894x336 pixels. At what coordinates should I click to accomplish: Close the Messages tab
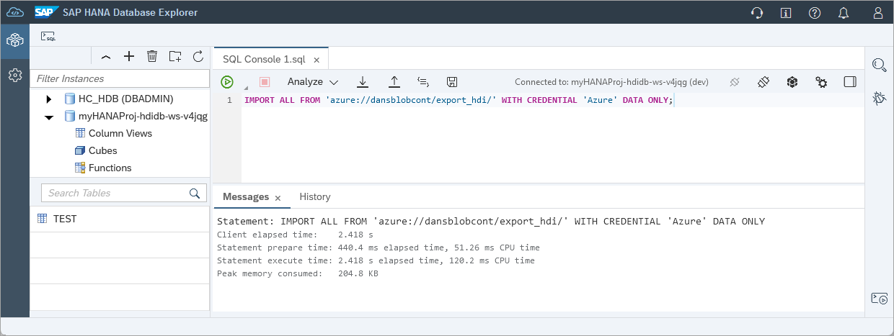pos(278,198)
